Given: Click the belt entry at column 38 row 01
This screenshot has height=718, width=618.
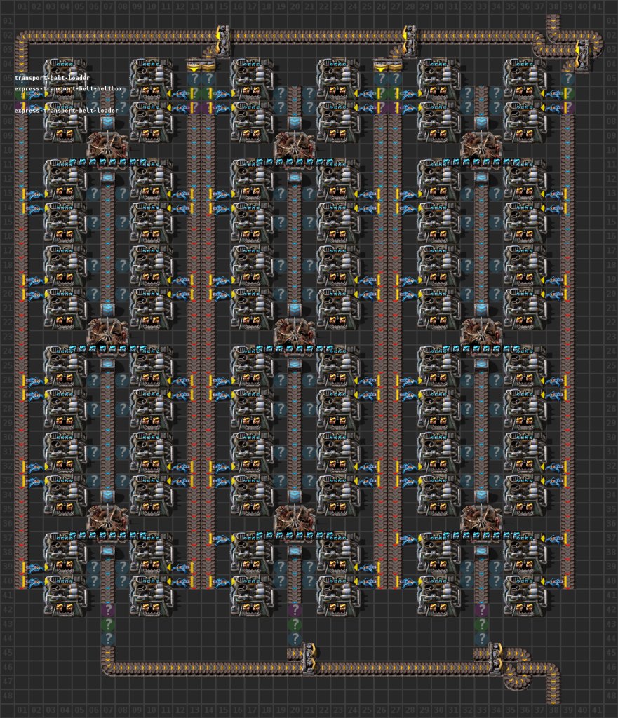Looking at the screenshot, I should pos(553,22).
